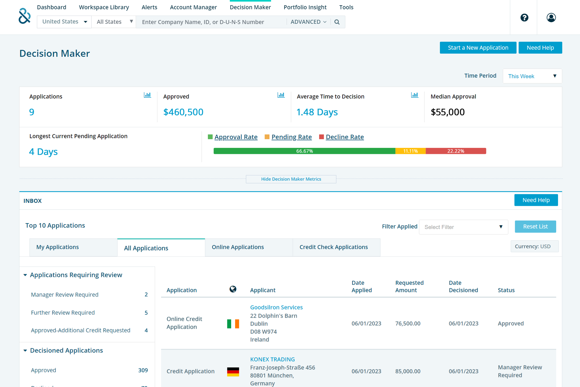
Task: Open the Applications chart icon
Action: click(147, 95)
